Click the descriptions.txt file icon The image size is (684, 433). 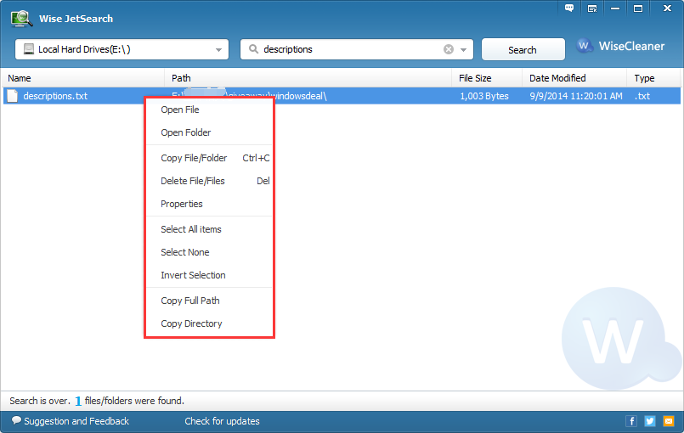click(13, 96)
